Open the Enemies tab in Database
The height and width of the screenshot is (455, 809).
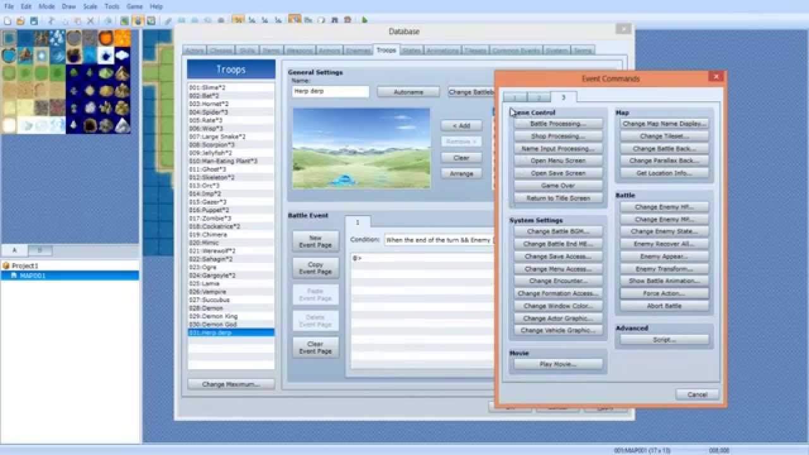coord(359,51)
